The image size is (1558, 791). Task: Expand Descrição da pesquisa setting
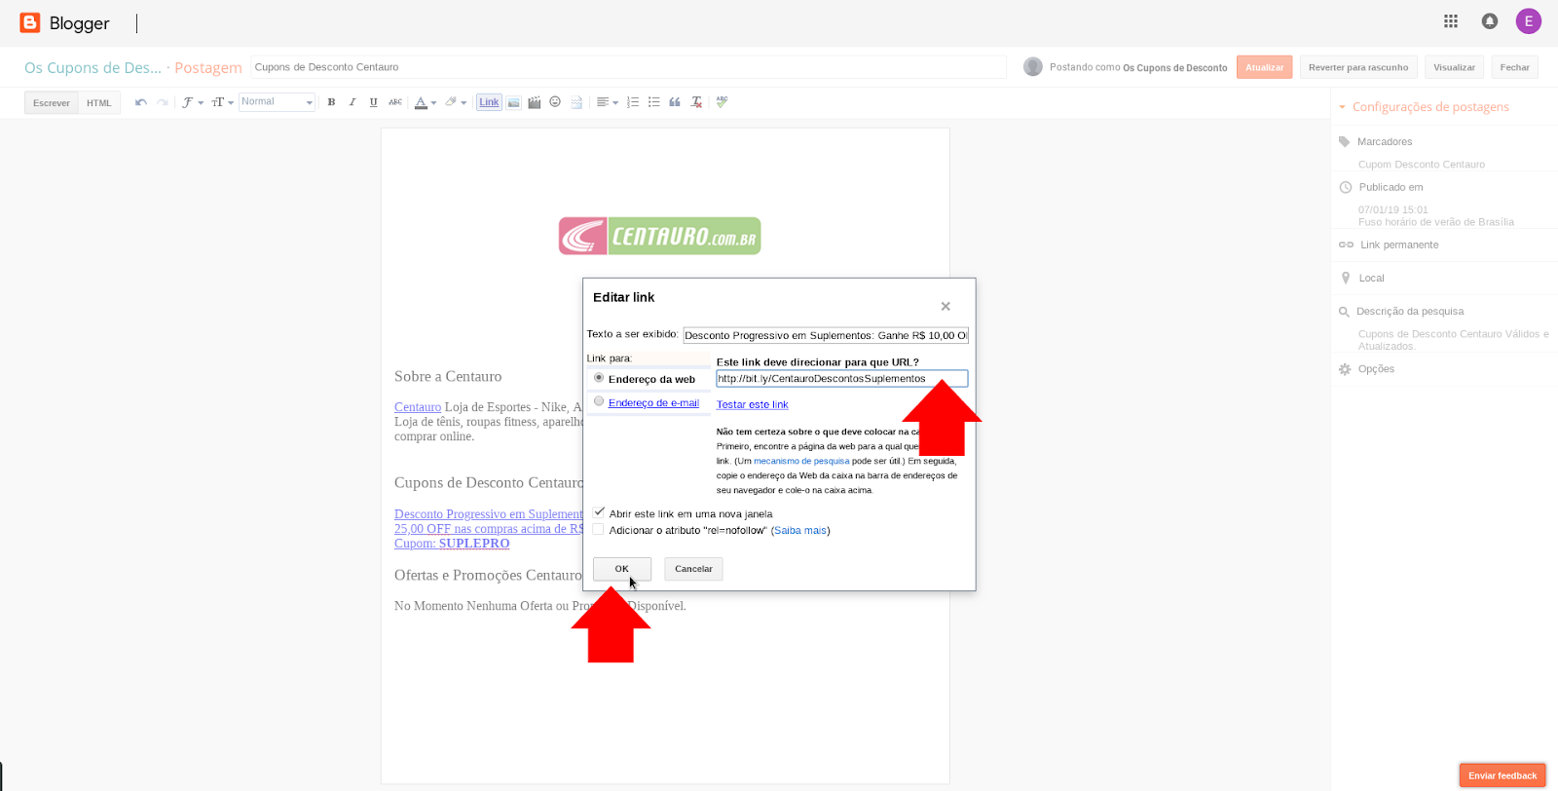tap(1410, 312)
